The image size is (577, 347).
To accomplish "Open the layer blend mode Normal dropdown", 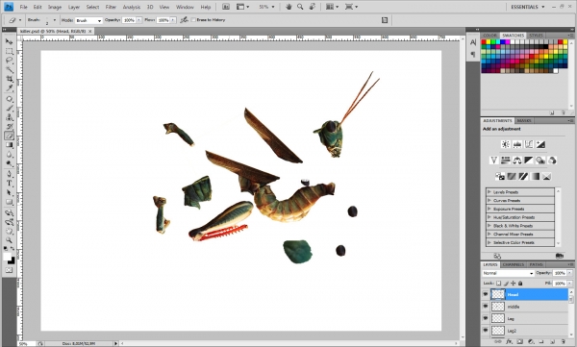I will point(508,273).
